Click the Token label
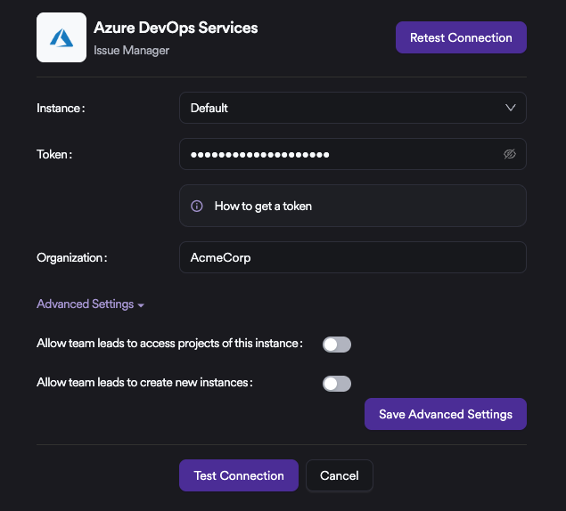 point(54,154)
